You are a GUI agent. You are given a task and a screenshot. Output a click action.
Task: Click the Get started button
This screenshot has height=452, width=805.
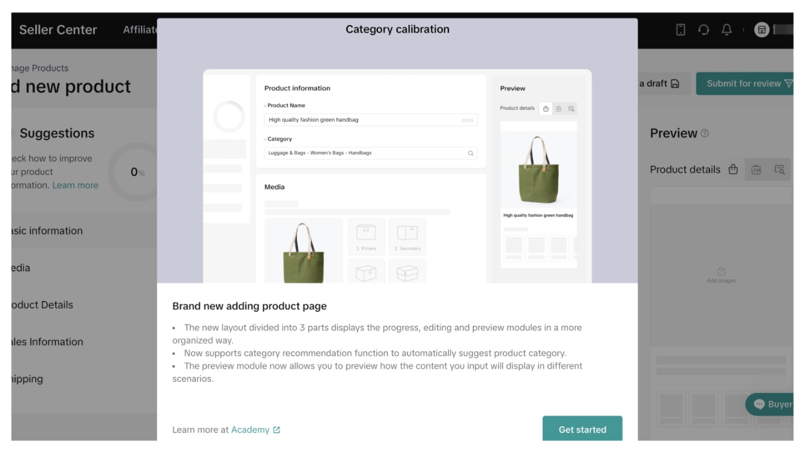click(582, 429)
